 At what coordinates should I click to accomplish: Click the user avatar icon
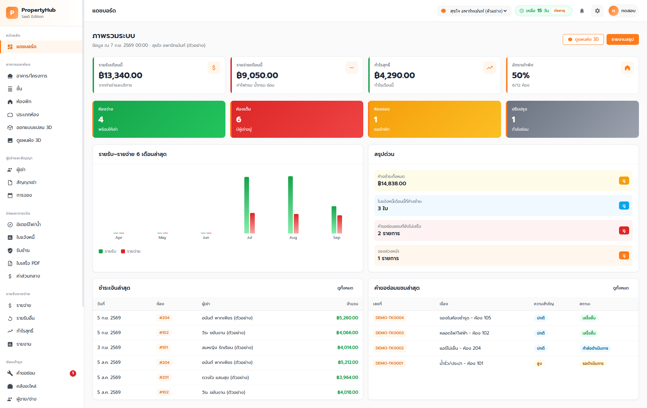tap(613, 11)
